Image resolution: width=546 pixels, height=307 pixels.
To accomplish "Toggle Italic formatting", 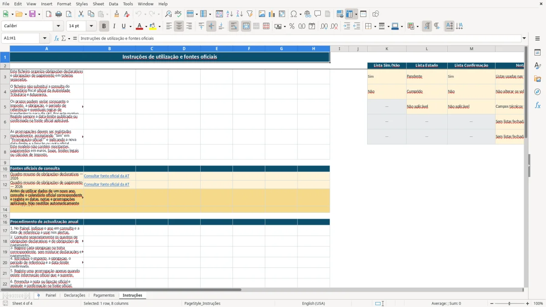I will click(x=114, y=26).
